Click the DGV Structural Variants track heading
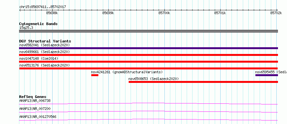 (x=45, y=41)
